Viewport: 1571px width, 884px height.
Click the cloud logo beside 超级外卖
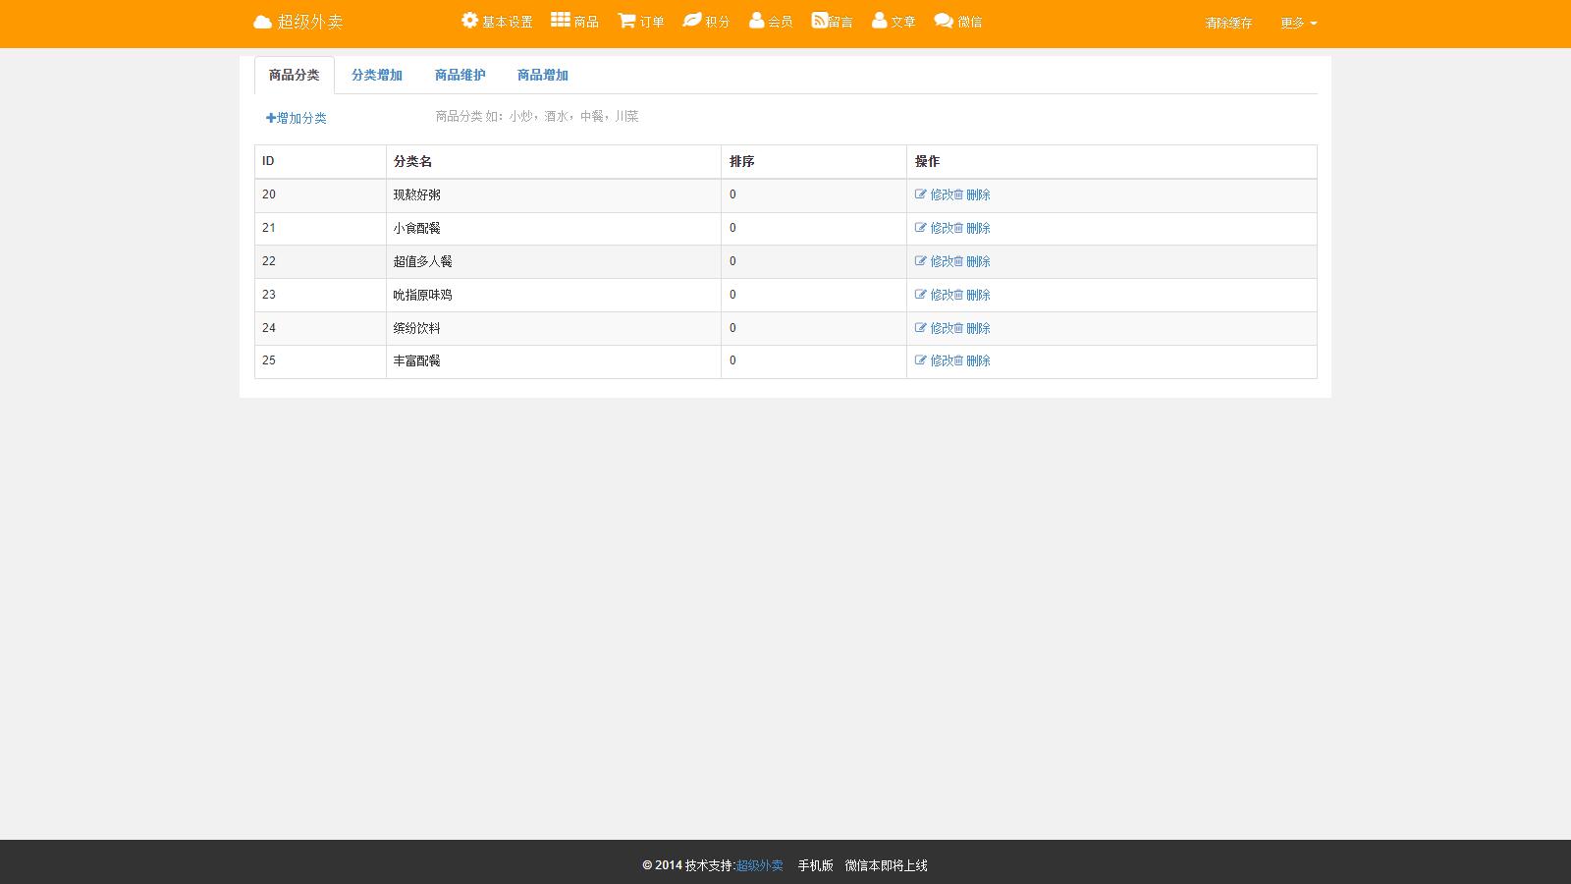[262, 22]
